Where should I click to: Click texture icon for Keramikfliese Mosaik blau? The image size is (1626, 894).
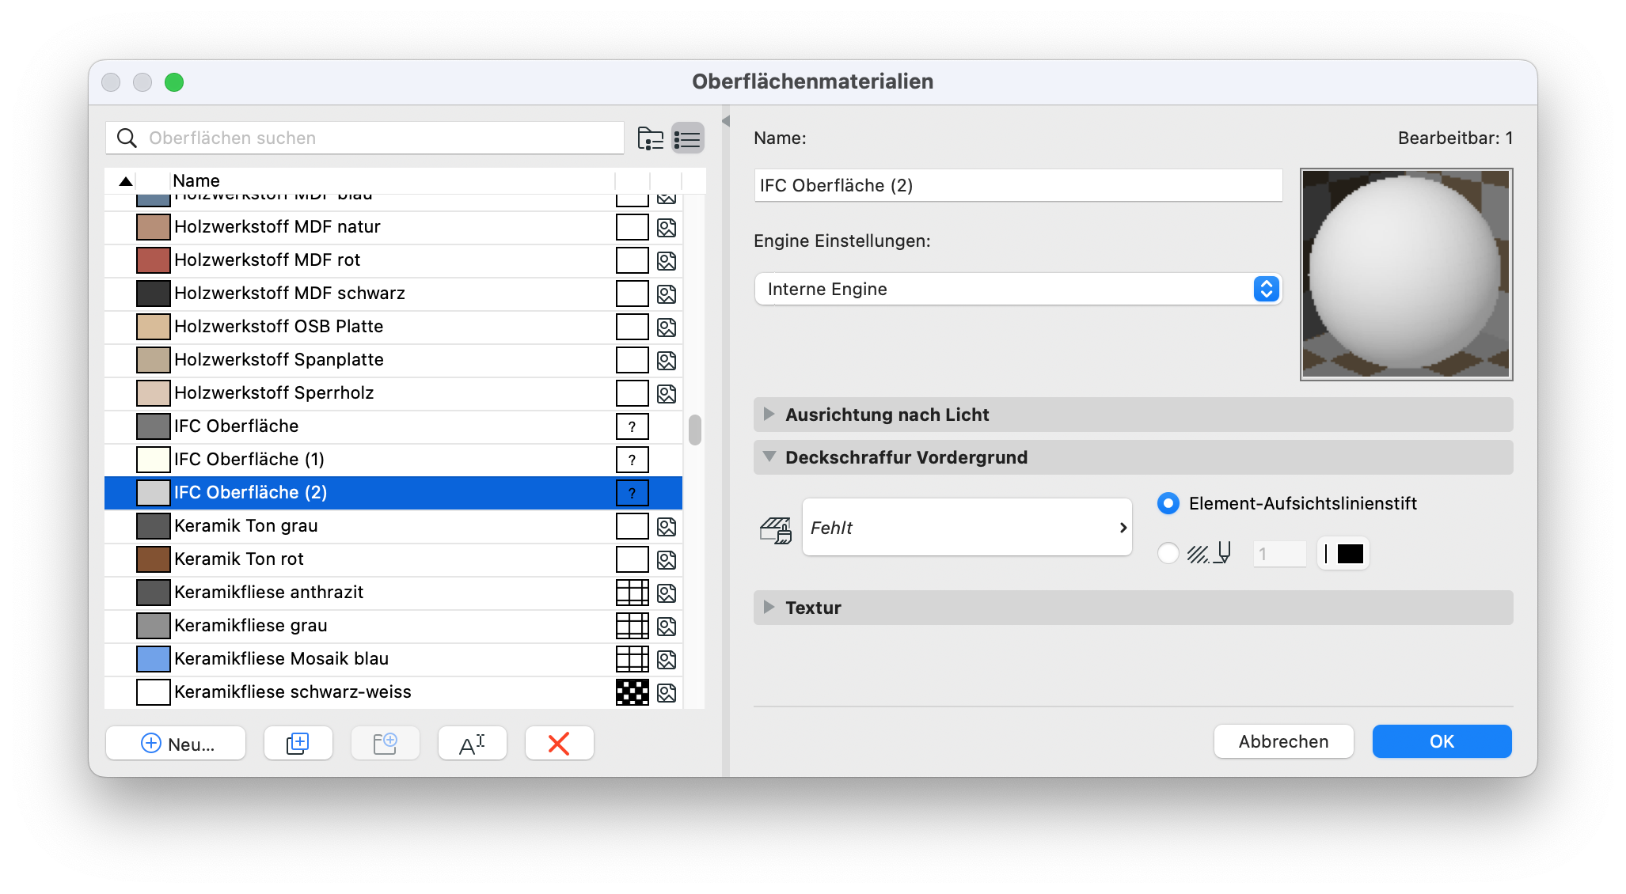(667, 660)
